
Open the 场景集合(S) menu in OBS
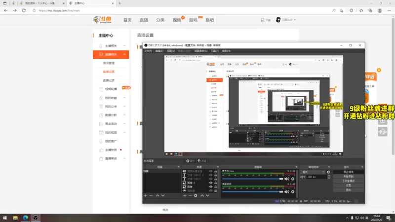click(x=201, y=51)
